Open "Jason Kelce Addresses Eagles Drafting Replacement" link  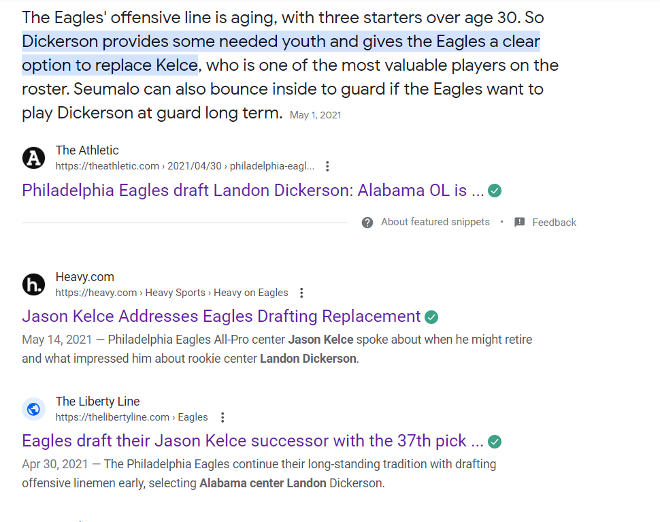tap(221, 316)
